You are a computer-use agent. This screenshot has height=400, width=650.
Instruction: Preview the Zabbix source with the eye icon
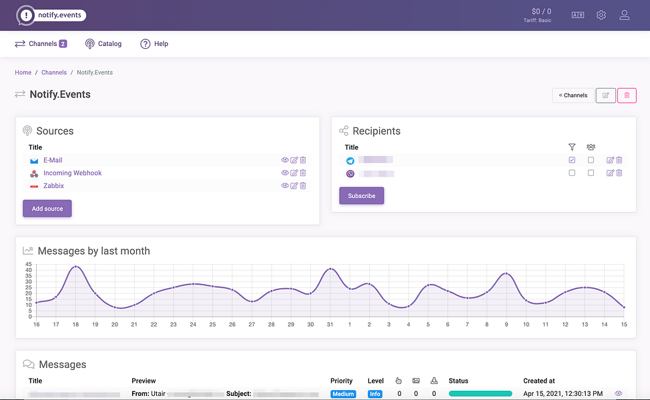pos(285,185)
